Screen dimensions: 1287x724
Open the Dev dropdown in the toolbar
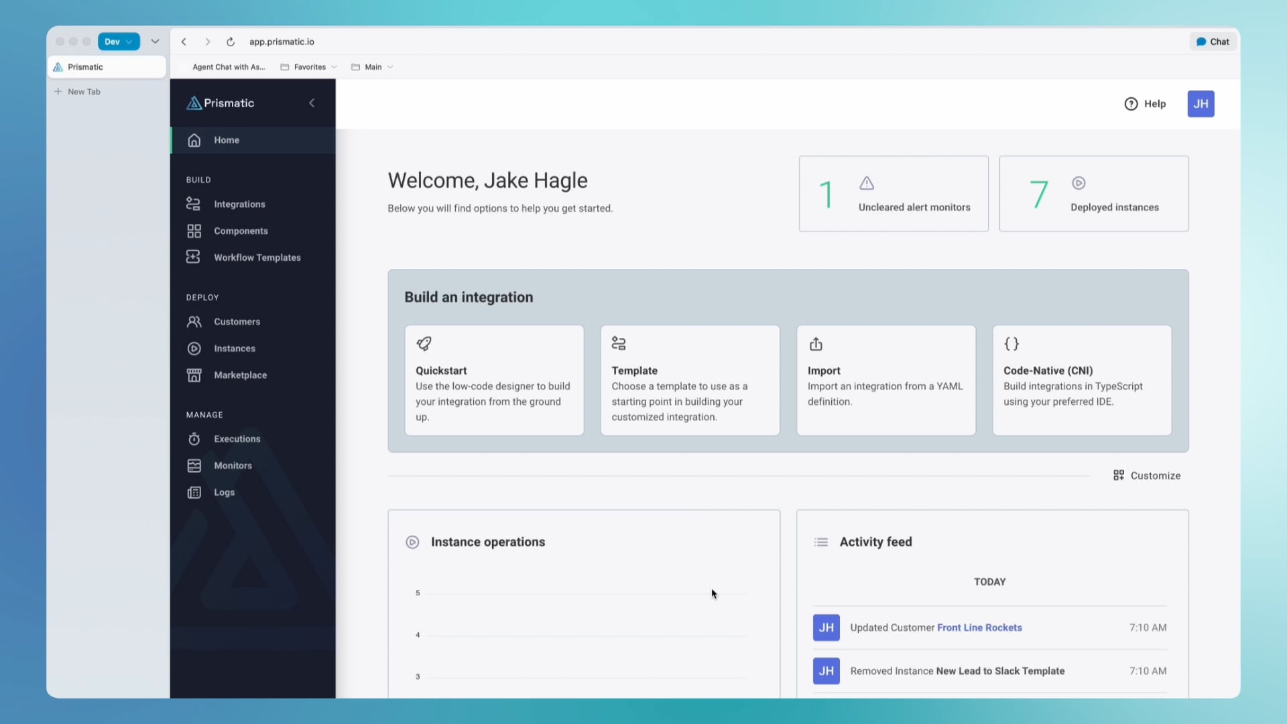118,41
